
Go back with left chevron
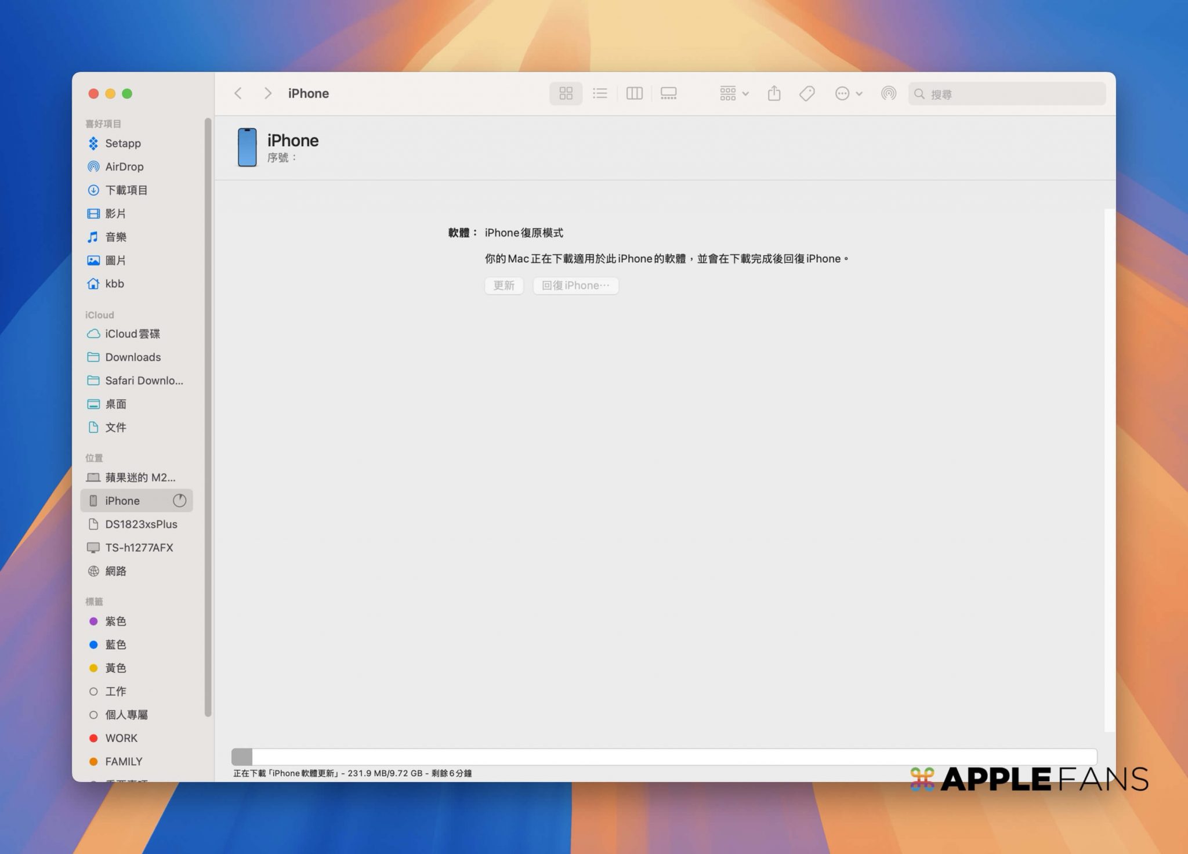tap(238, 93)
